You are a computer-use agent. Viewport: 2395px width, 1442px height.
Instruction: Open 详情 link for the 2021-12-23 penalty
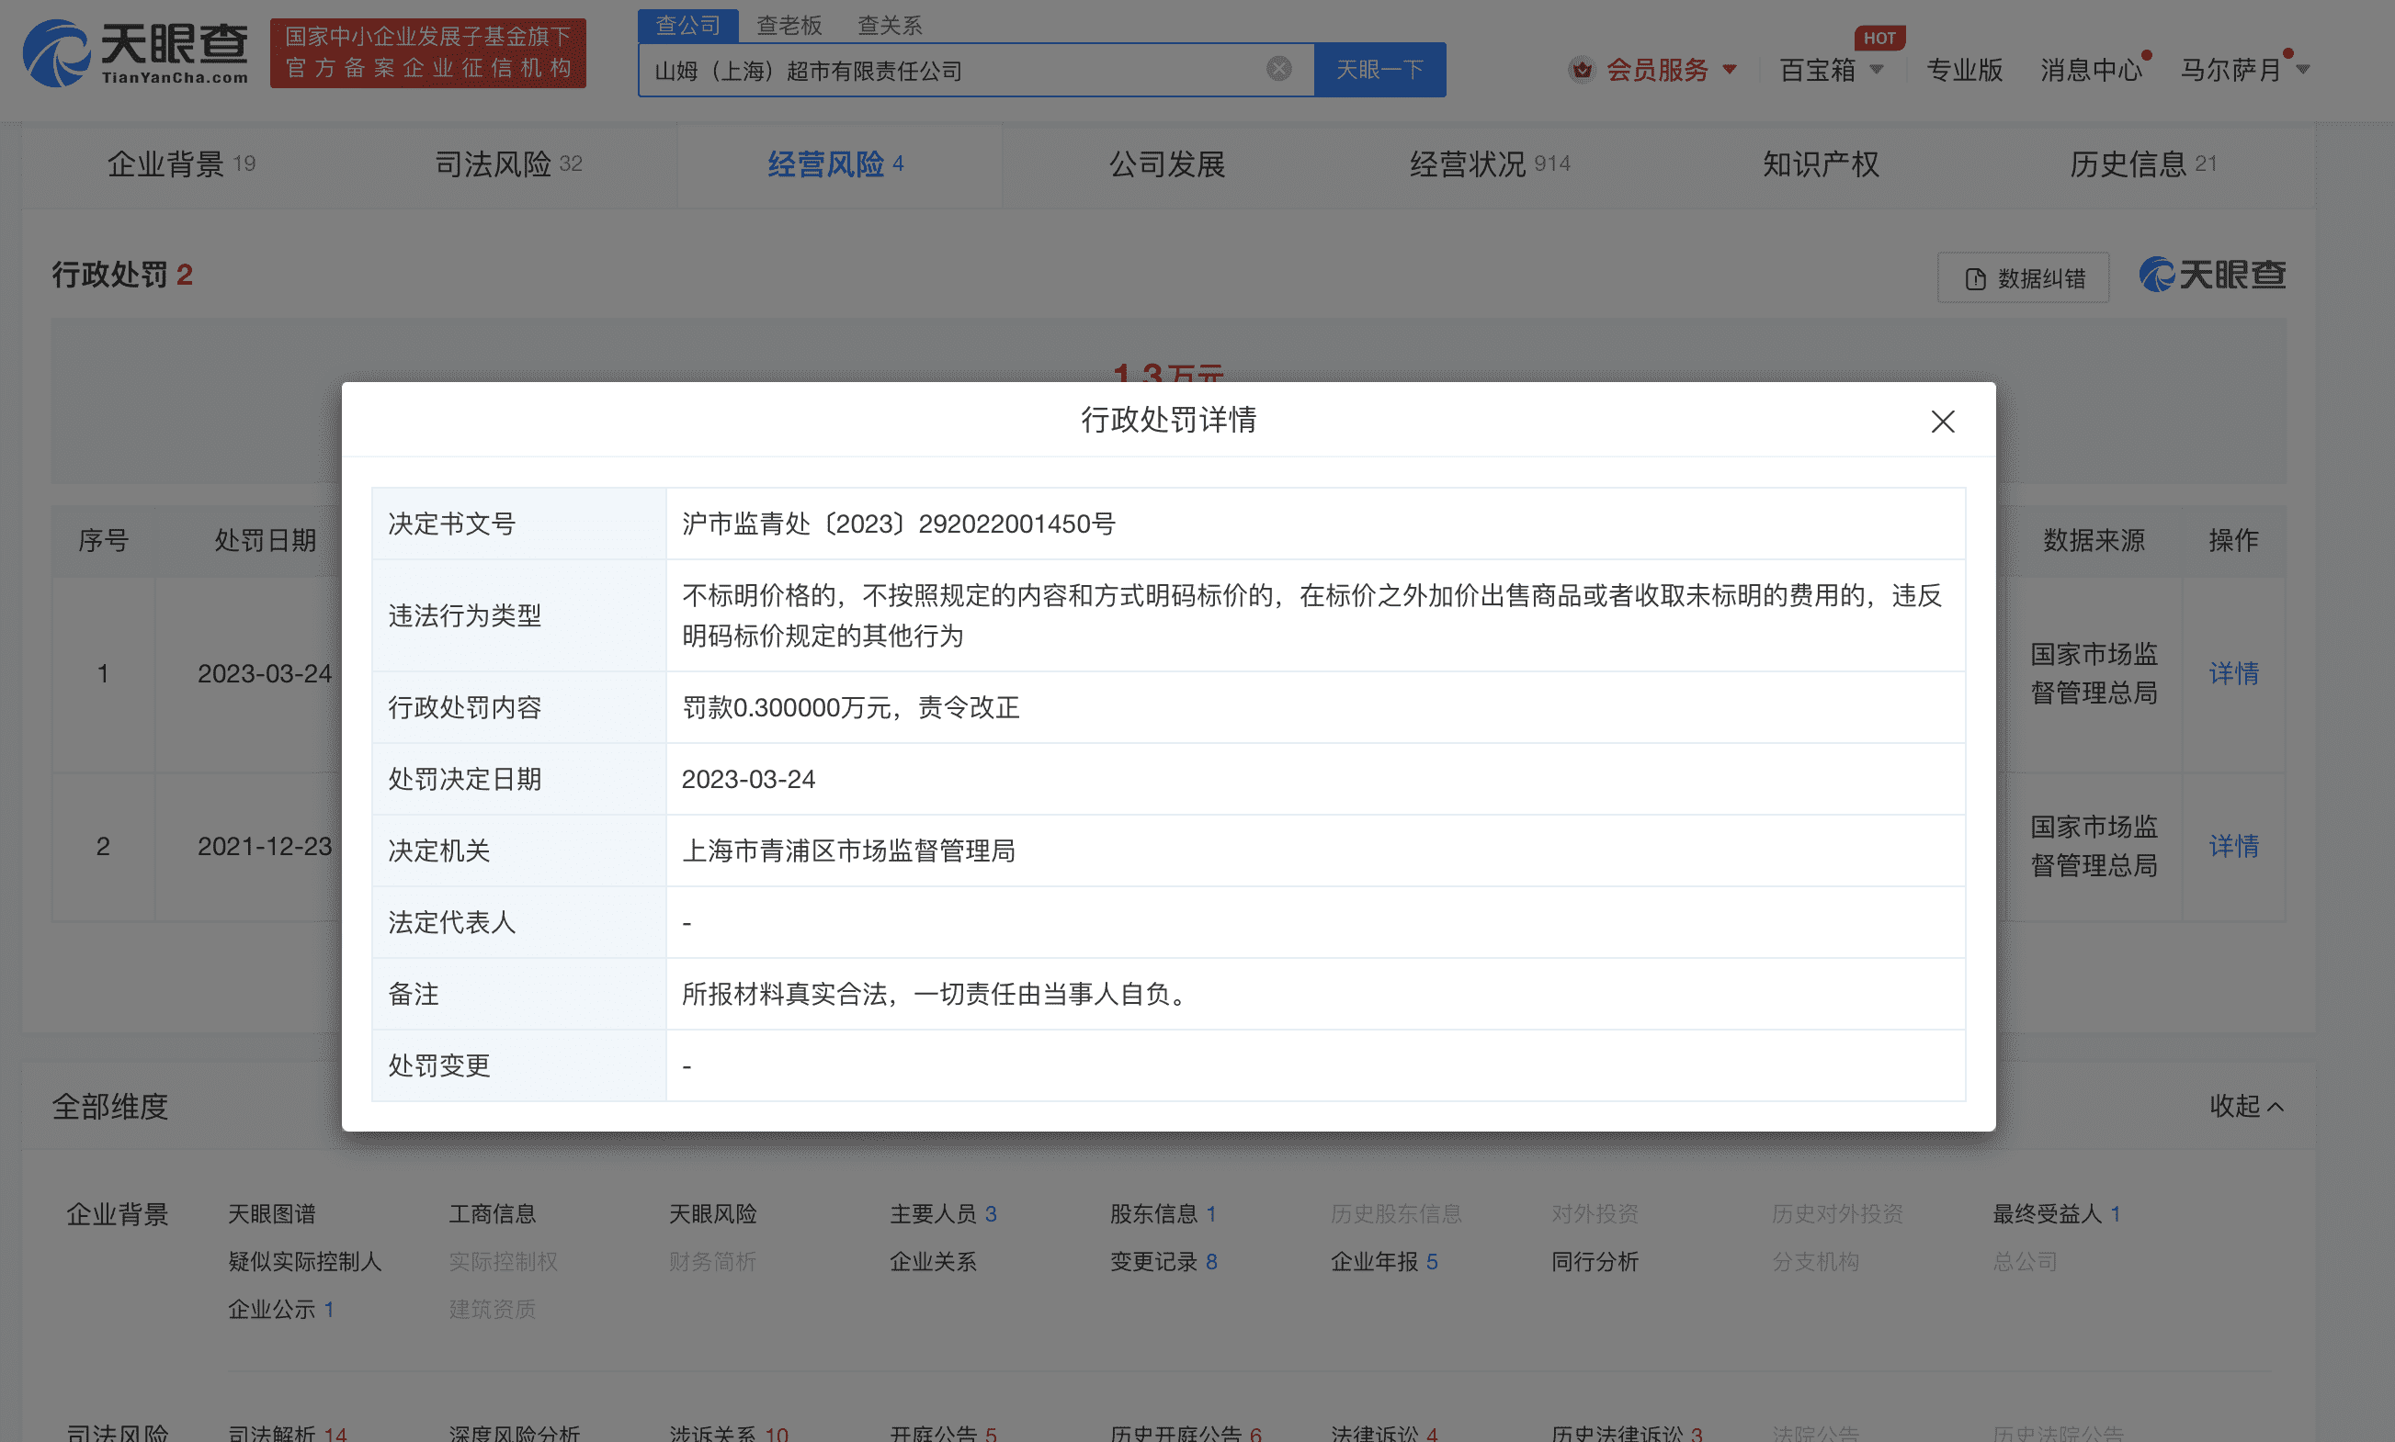coord(2232,845)
